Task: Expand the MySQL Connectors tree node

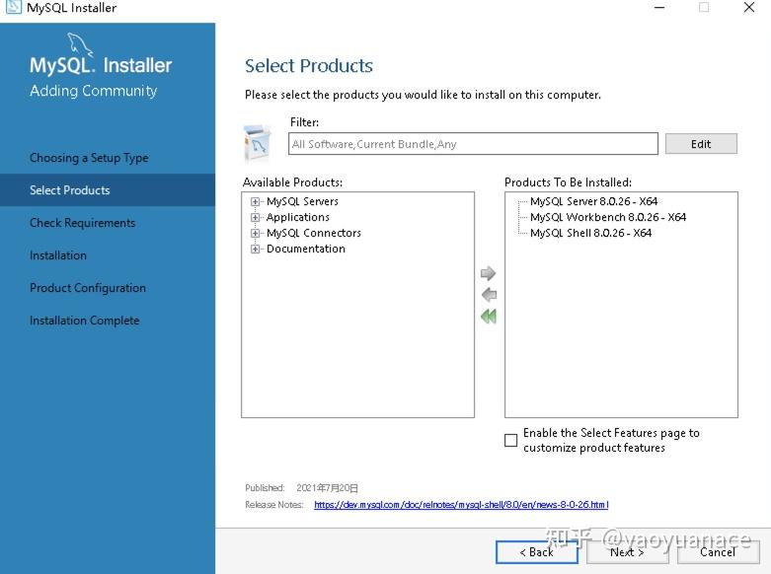Action: (x=255, y=233)
